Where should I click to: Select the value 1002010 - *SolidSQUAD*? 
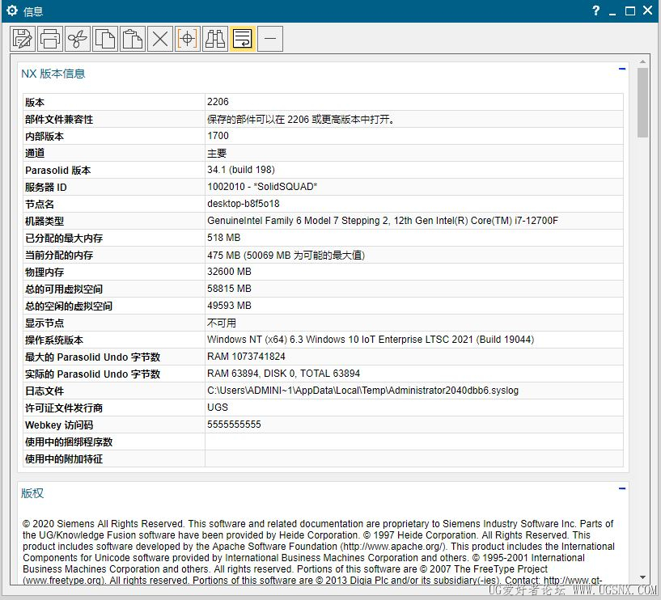point(262,187)
